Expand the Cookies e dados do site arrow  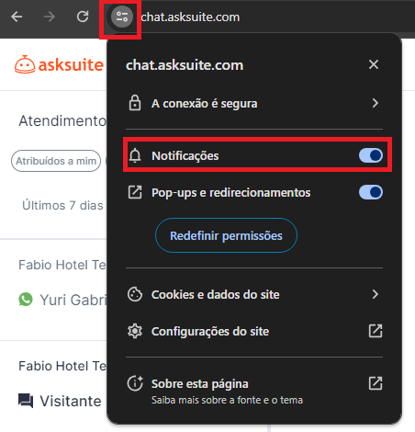376,294
